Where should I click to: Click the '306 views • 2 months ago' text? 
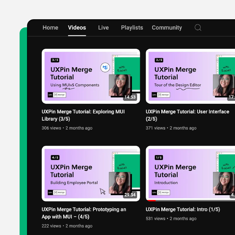point(67,128)
